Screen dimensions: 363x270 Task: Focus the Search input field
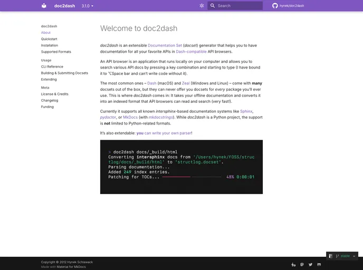235,6
